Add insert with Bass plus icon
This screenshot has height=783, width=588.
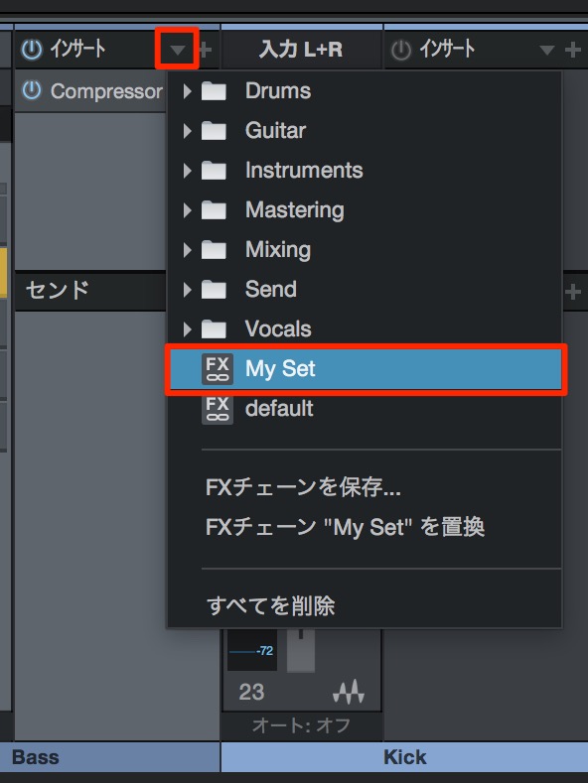point(205,49)
